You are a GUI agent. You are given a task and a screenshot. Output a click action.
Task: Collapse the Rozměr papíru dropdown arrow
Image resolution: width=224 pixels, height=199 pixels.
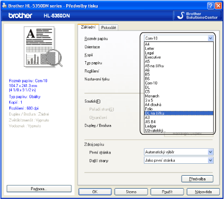point(211,38)
